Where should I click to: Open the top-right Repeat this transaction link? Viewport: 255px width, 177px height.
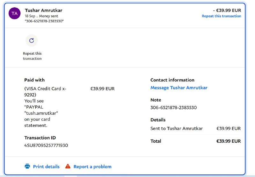[221, 16]
